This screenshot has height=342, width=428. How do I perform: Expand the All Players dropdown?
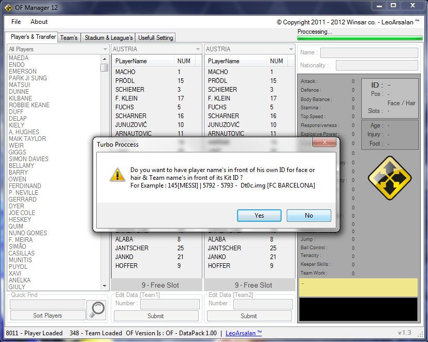coord(104,49)
